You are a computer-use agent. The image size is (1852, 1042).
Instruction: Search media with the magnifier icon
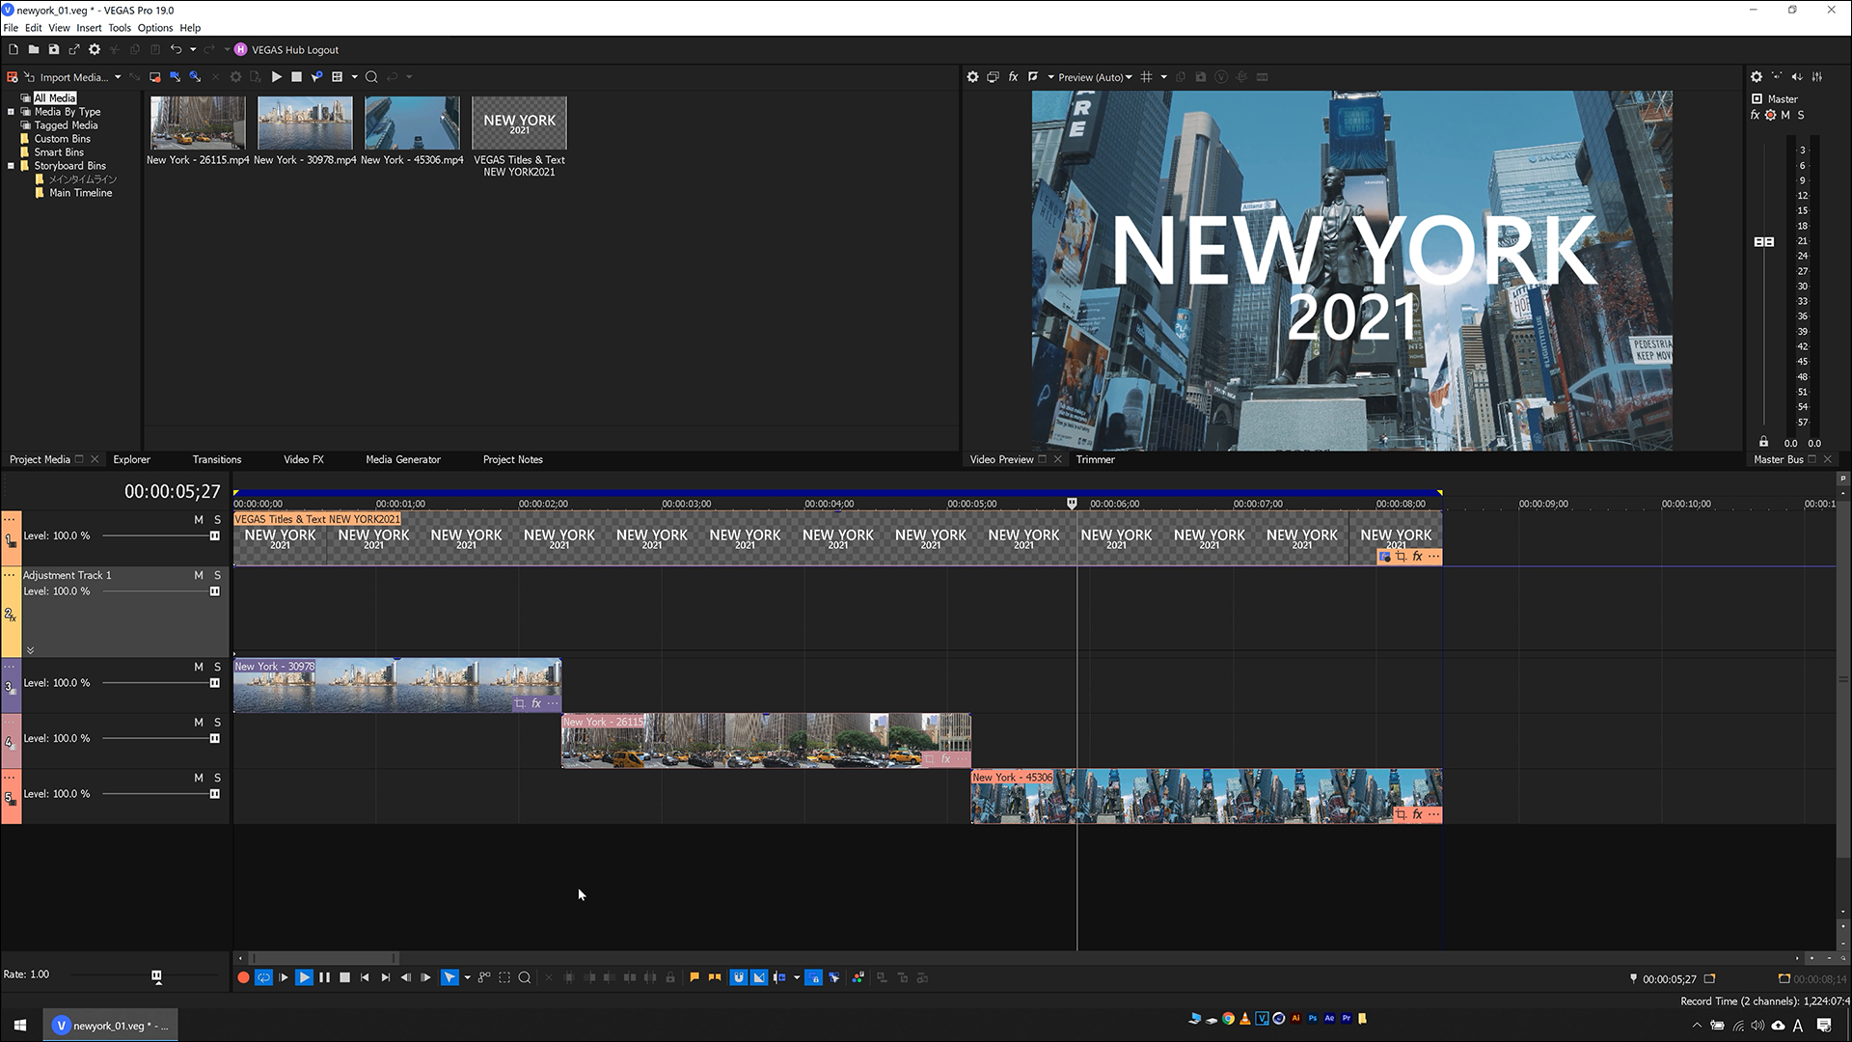click(371, 77)
